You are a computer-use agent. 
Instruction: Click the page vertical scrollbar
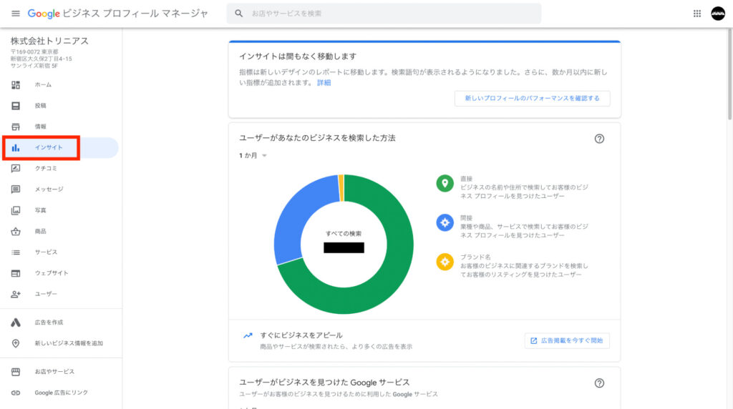(x=729, y=74)
